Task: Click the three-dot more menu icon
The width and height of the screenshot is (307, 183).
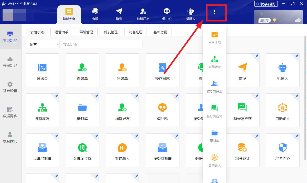Action: point(215,12)
